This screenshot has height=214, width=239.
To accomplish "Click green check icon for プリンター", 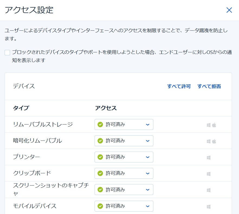I will pos(100,157).
